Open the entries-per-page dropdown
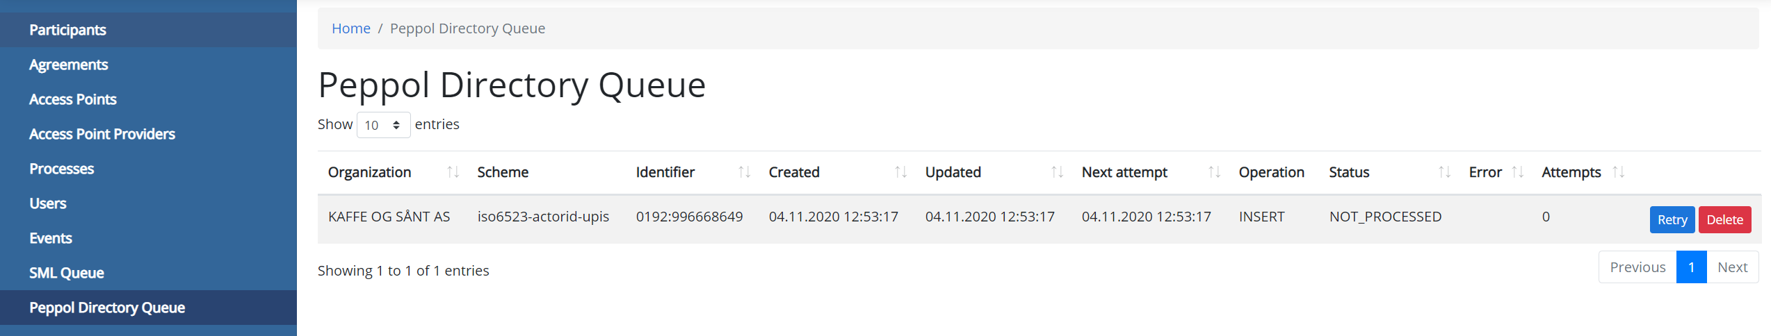The width and height of the screenshot is (1771, 336). [x=383, y=125]
